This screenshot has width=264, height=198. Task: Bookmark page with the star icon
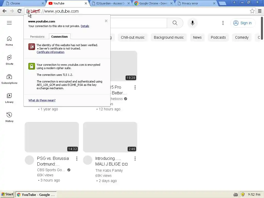pyautogui.click(x=252, y=11)
